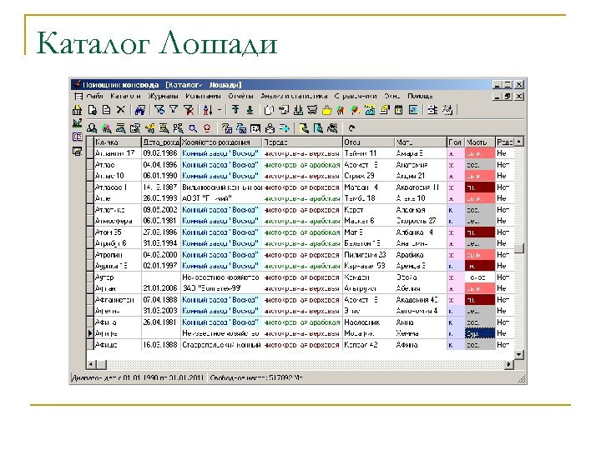Click the shopping cart toolbar icon
Image resolution: width=601 pixels, height=450 pixels.
312,110
